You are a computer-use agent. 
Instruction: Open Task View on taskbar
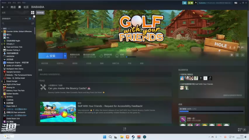(116, 137)
